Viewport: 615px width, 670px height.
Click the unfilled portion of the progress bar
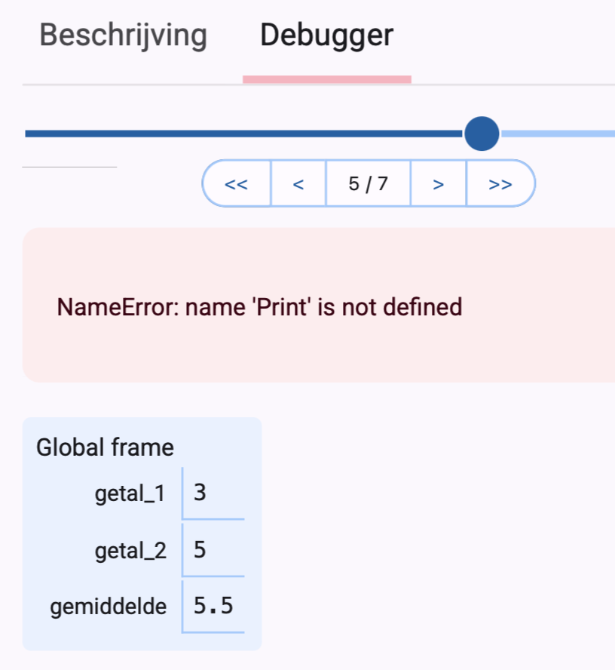[558, 133]
